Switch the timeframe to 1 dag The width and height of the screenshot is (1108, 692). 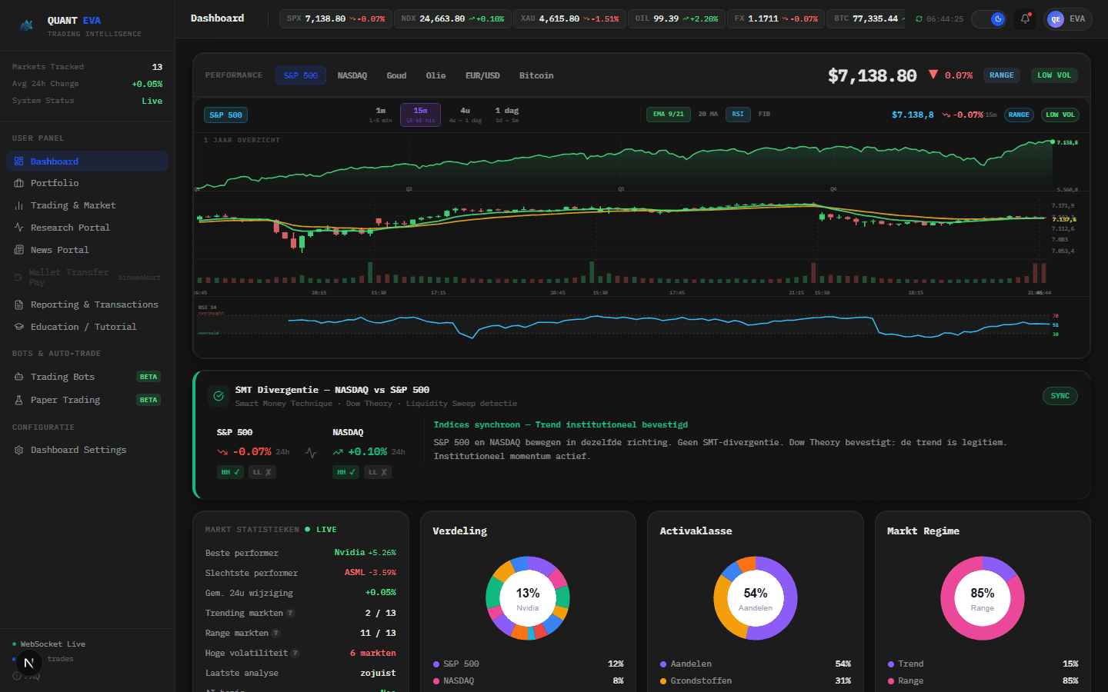coord(506,114)
